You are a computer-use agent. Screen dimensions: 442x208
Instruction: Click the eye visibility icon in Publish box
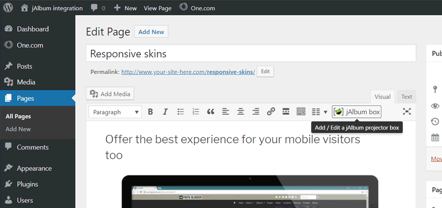coord(435,106)
